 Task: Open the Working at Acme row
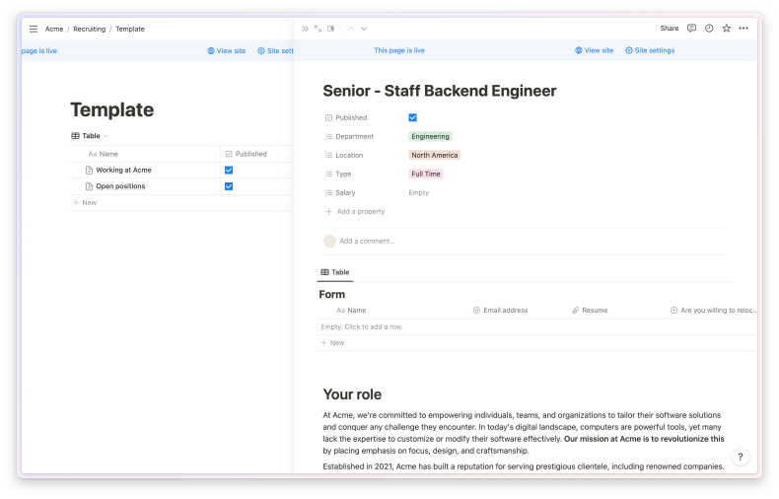tap(123, 170)
